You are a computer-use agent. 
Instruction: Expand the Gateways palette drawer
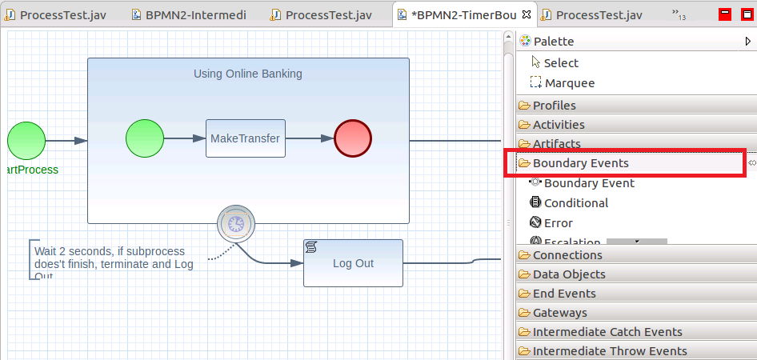559,313
